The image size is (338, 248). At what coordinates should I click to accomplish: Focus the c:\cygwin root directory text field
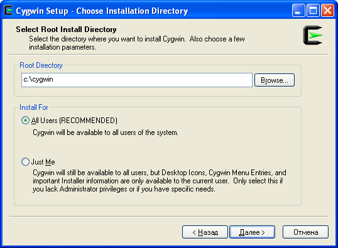(137, 80)
